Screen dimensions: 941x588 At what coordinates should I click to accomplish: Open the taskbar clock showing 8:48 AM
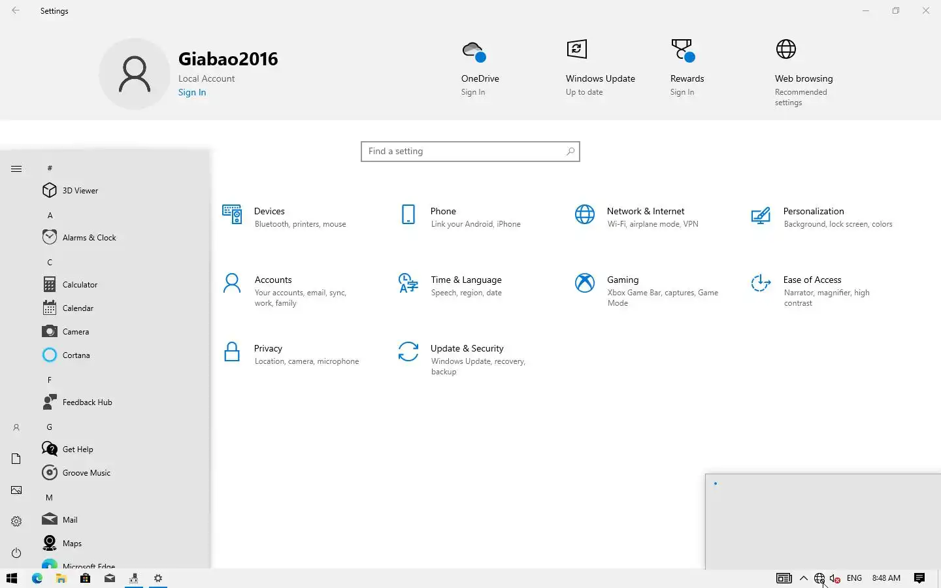886,578
